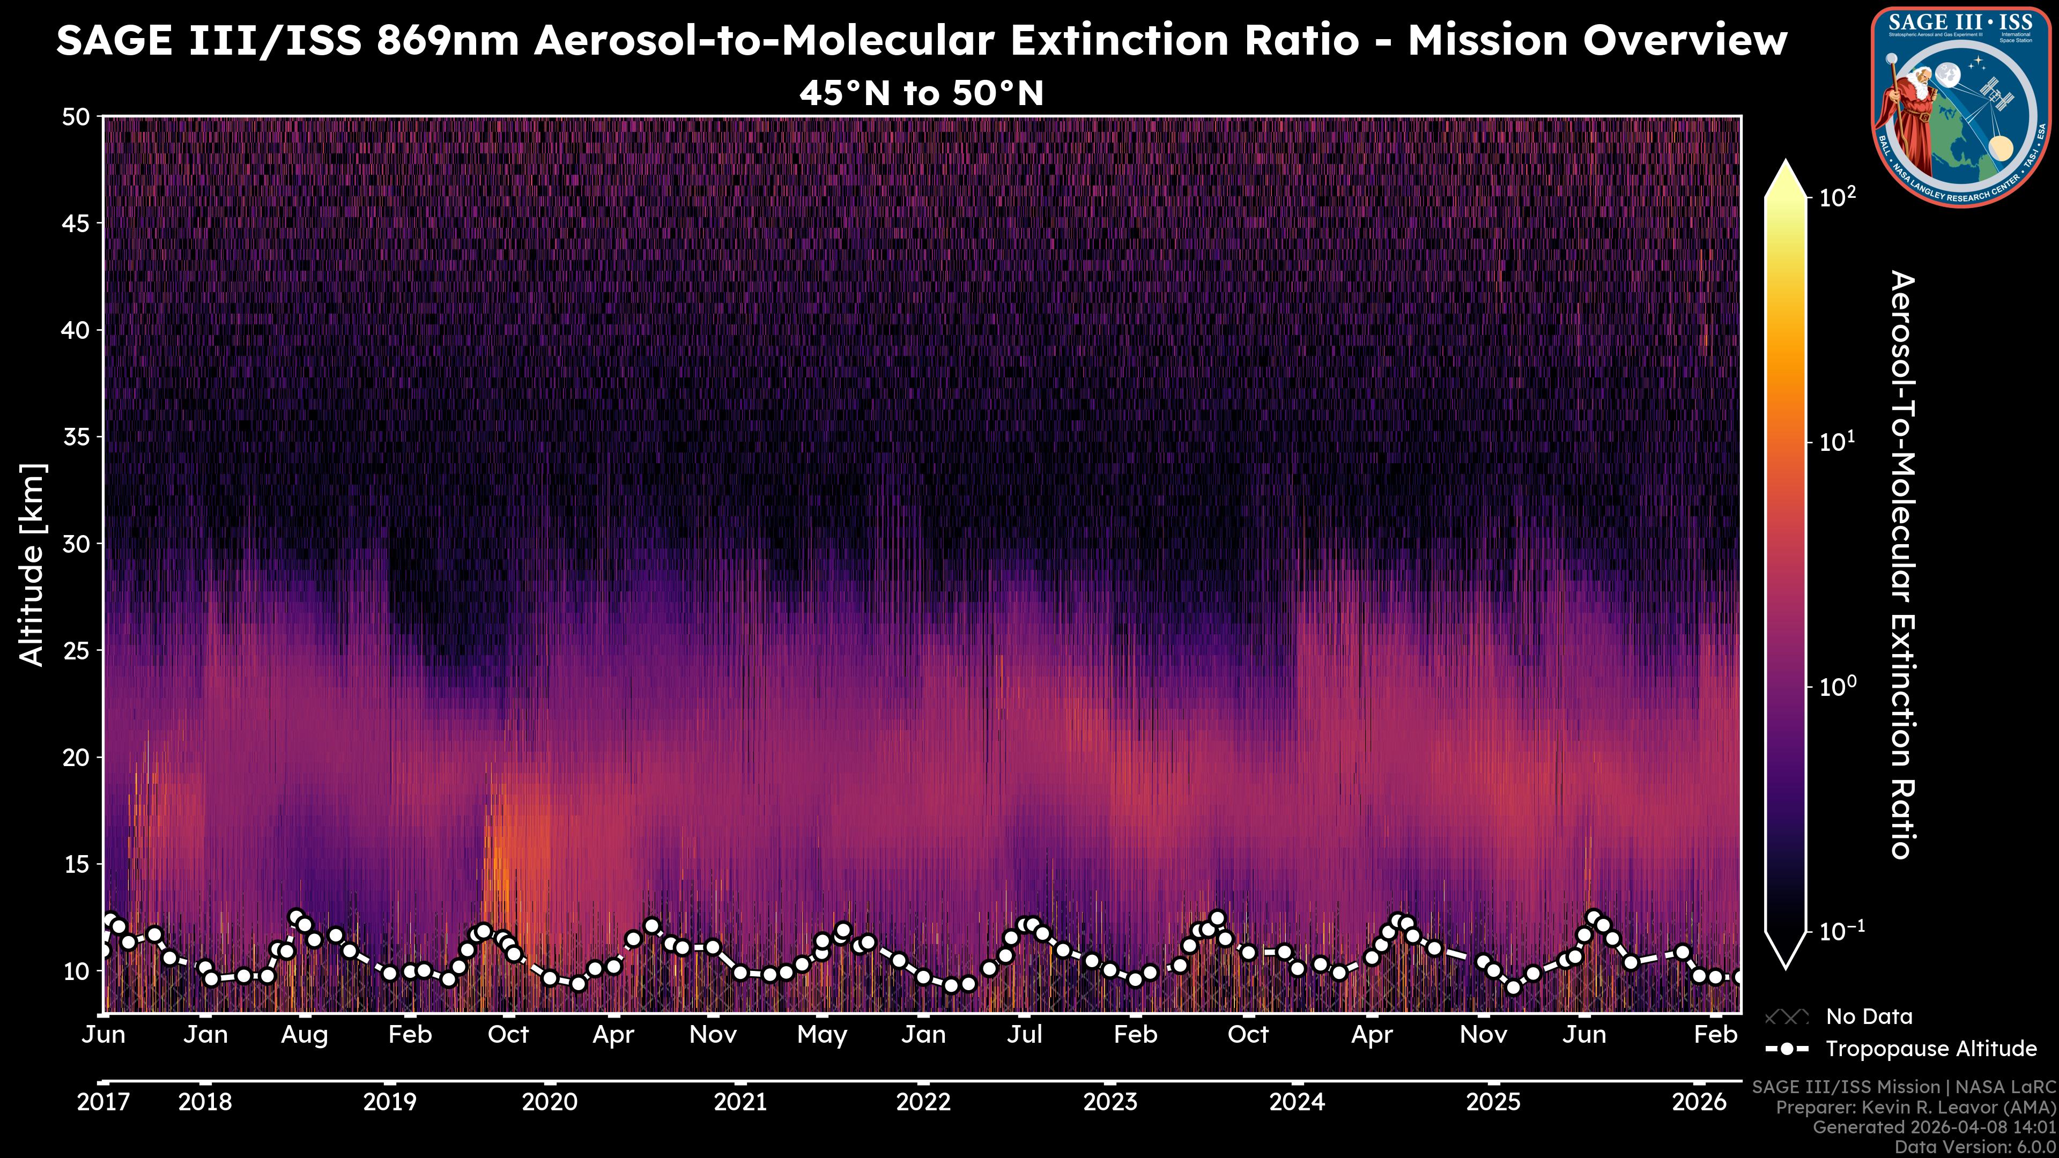Click the colorbar lower arrow tip
The width and height of the screenshot is (2059, 1158).
point(1786,959)
